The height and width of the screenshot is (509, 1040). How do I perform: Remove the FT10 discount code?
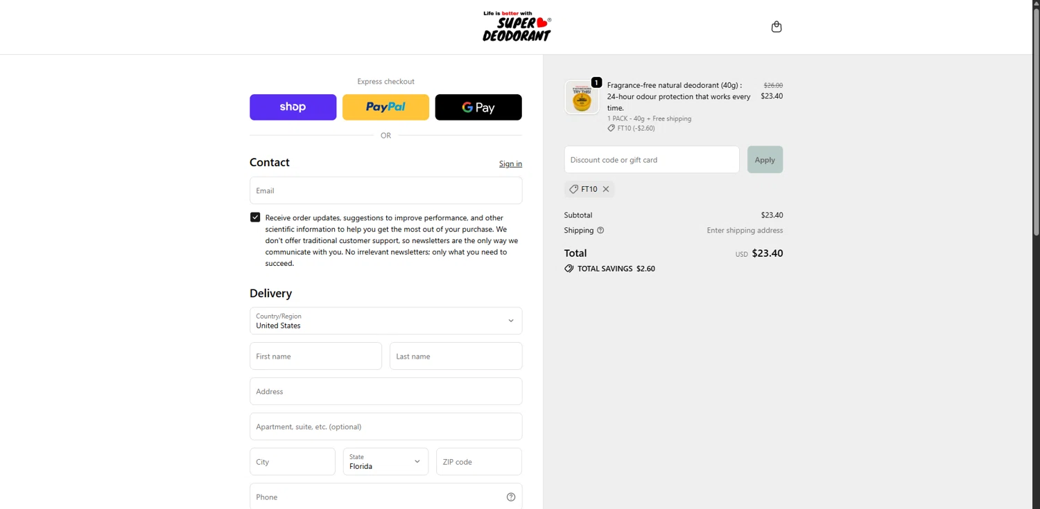click(x=606, y=189)
